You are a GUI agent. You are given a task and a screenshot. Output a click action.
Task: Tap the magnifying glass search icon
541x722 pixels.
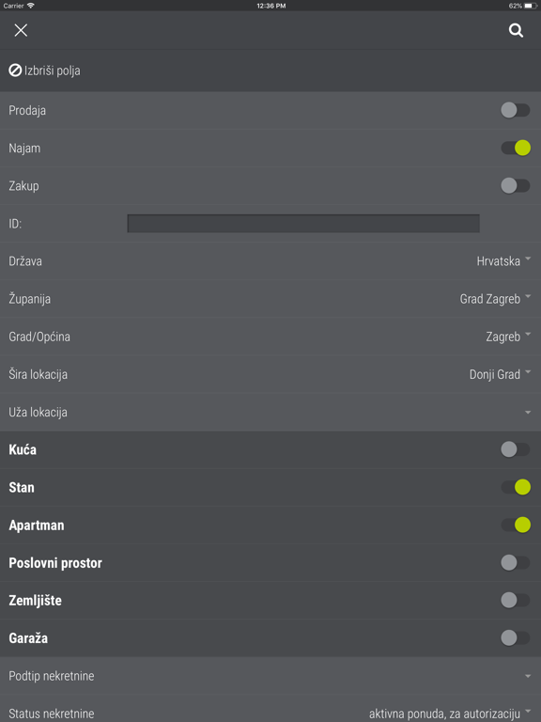pyautogui.click(x=516, y=30)
